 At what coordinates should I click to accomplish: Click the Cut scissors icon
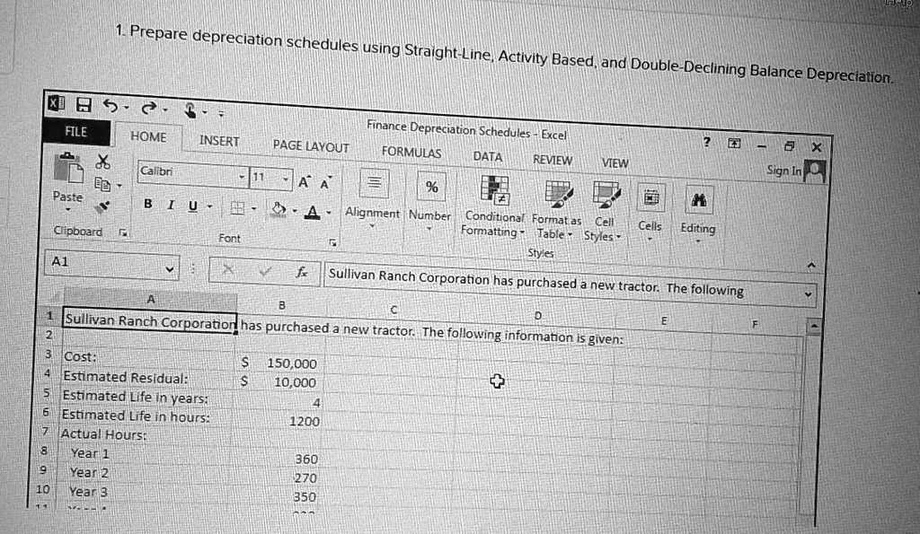tap(103, 162)
